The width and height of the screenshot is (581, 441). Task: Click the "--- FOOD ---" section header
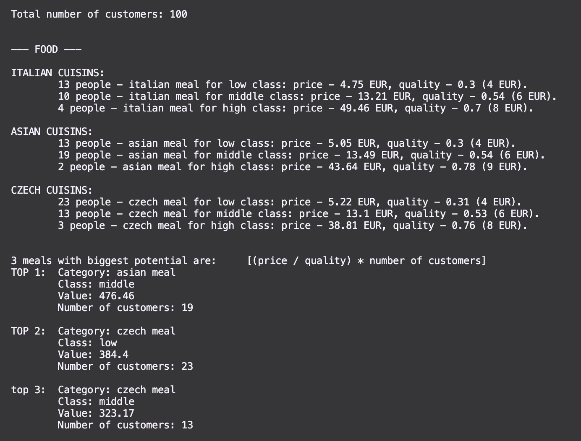46,49
